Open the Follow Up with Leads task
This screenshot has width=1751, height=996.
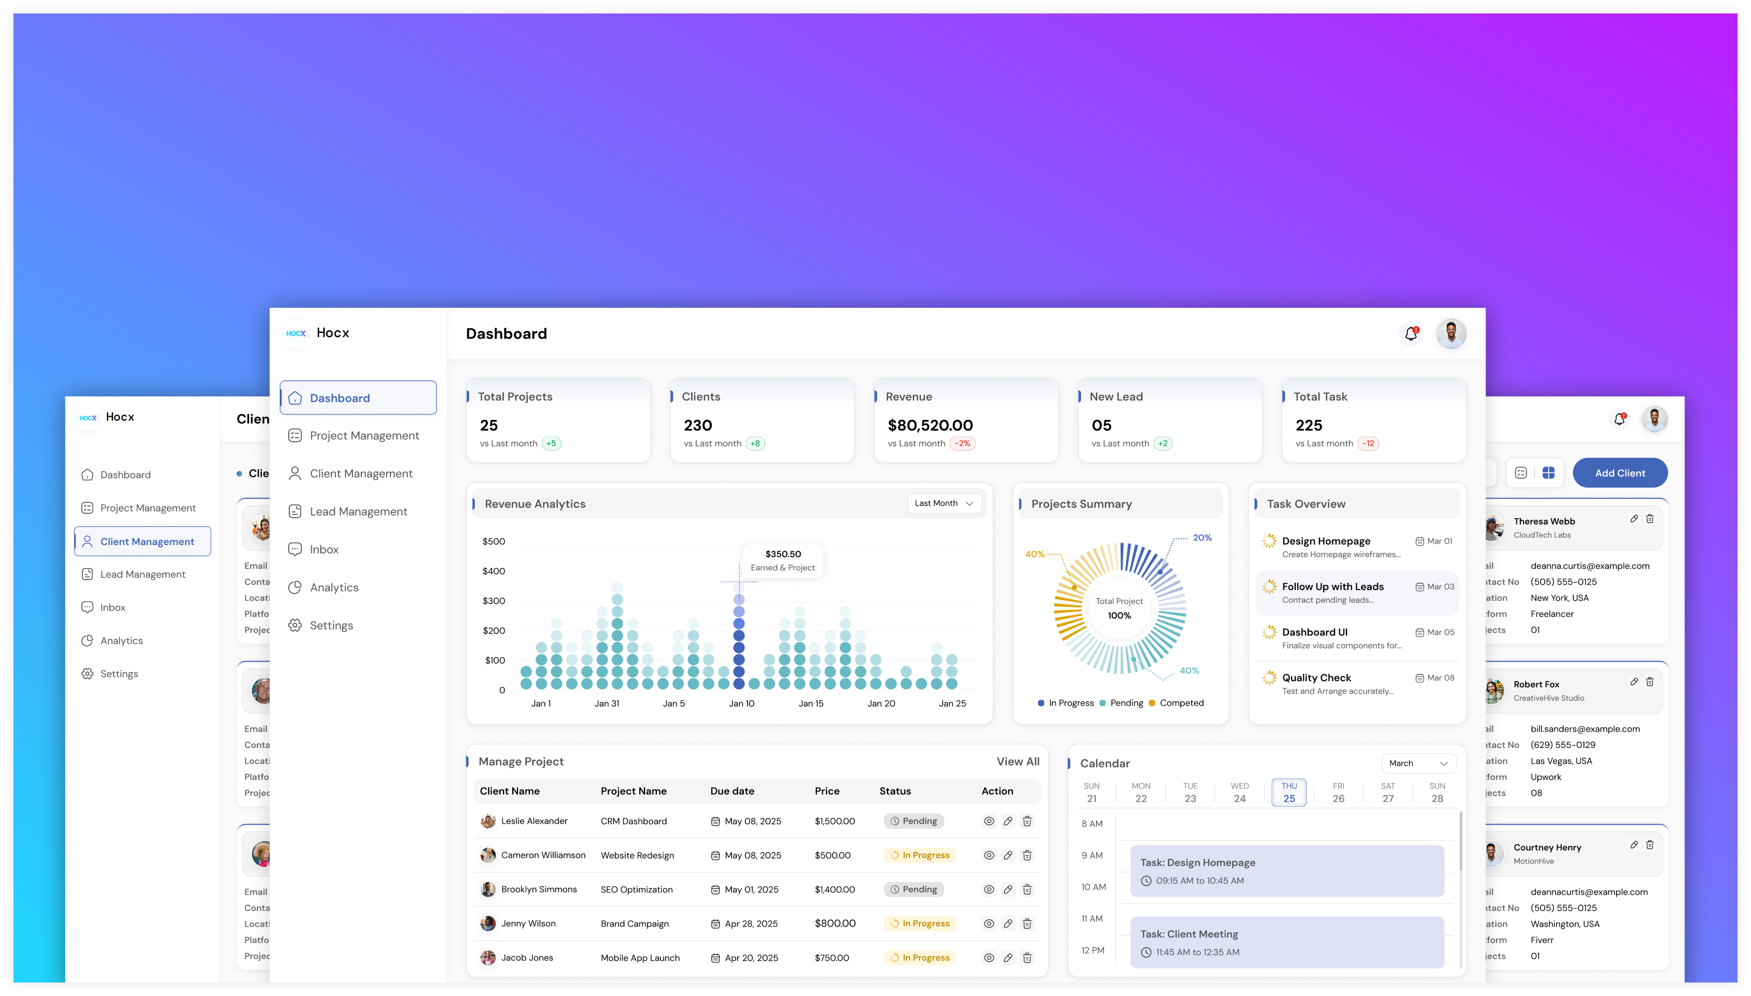pyautogui.click(x=1357, y=593)
